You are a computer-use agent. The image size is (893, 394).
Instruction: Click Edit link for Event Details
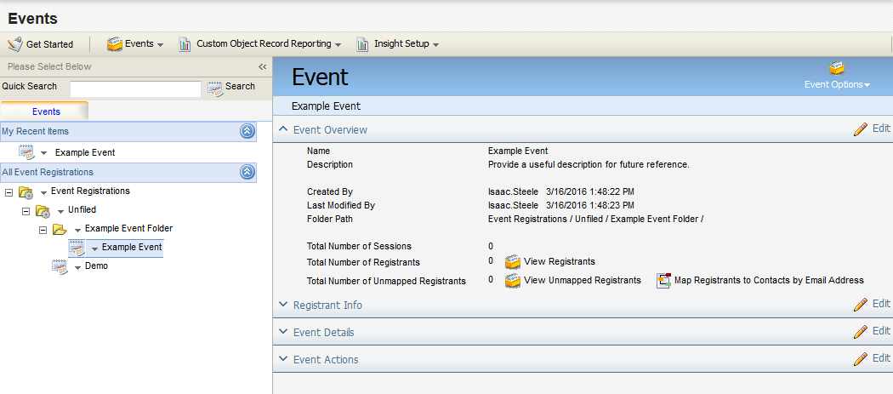pyautogui.click(x=881, y=330)
